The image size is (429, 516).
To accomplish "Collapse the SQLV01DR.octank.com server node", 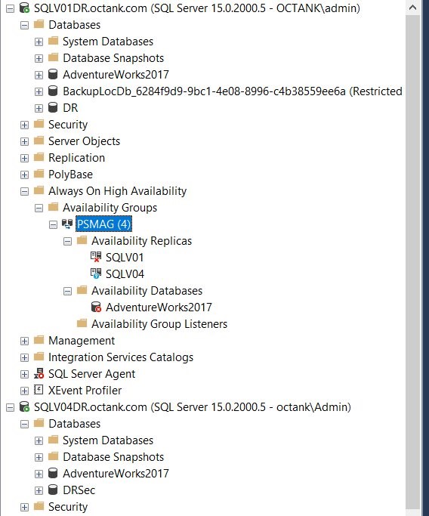I will (x=11, y=8).
